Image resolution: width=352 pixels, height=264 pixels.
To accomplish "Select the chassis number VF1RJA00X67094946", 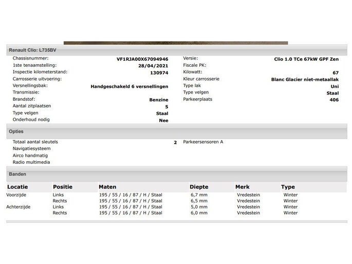I will (142, 59).
